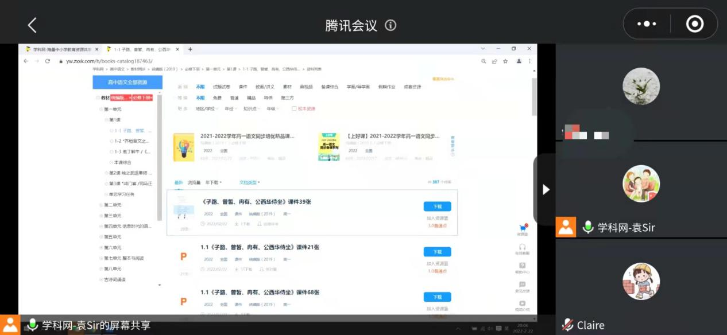Collapse the 第1课 tree node
The width and height of the screenshot is (727, 335).
pyautogui.click(x=106, y=120)
